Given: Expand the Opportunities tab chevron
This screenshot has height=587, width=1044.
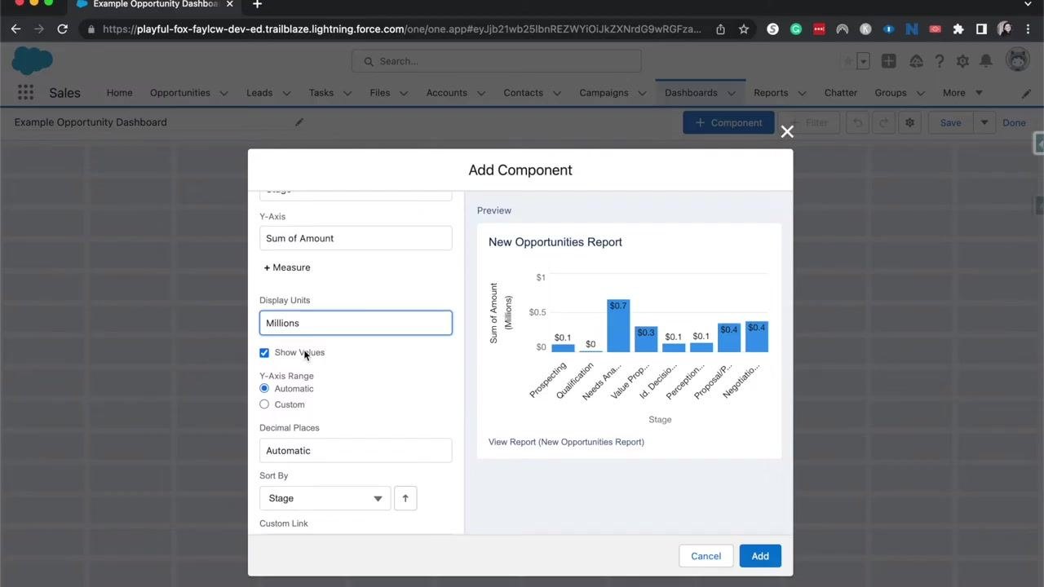Looking at the screenshot, I should click(224, 93).
